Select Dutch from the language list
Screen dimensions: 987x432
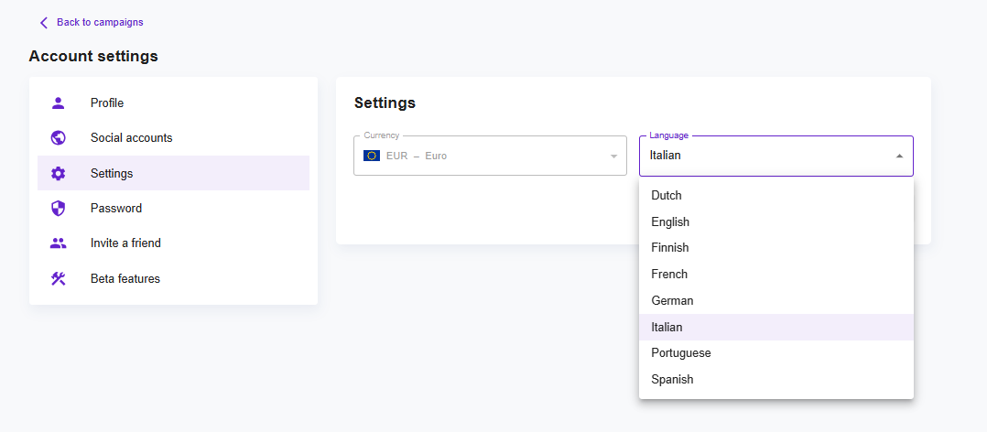tap(667, 196)
